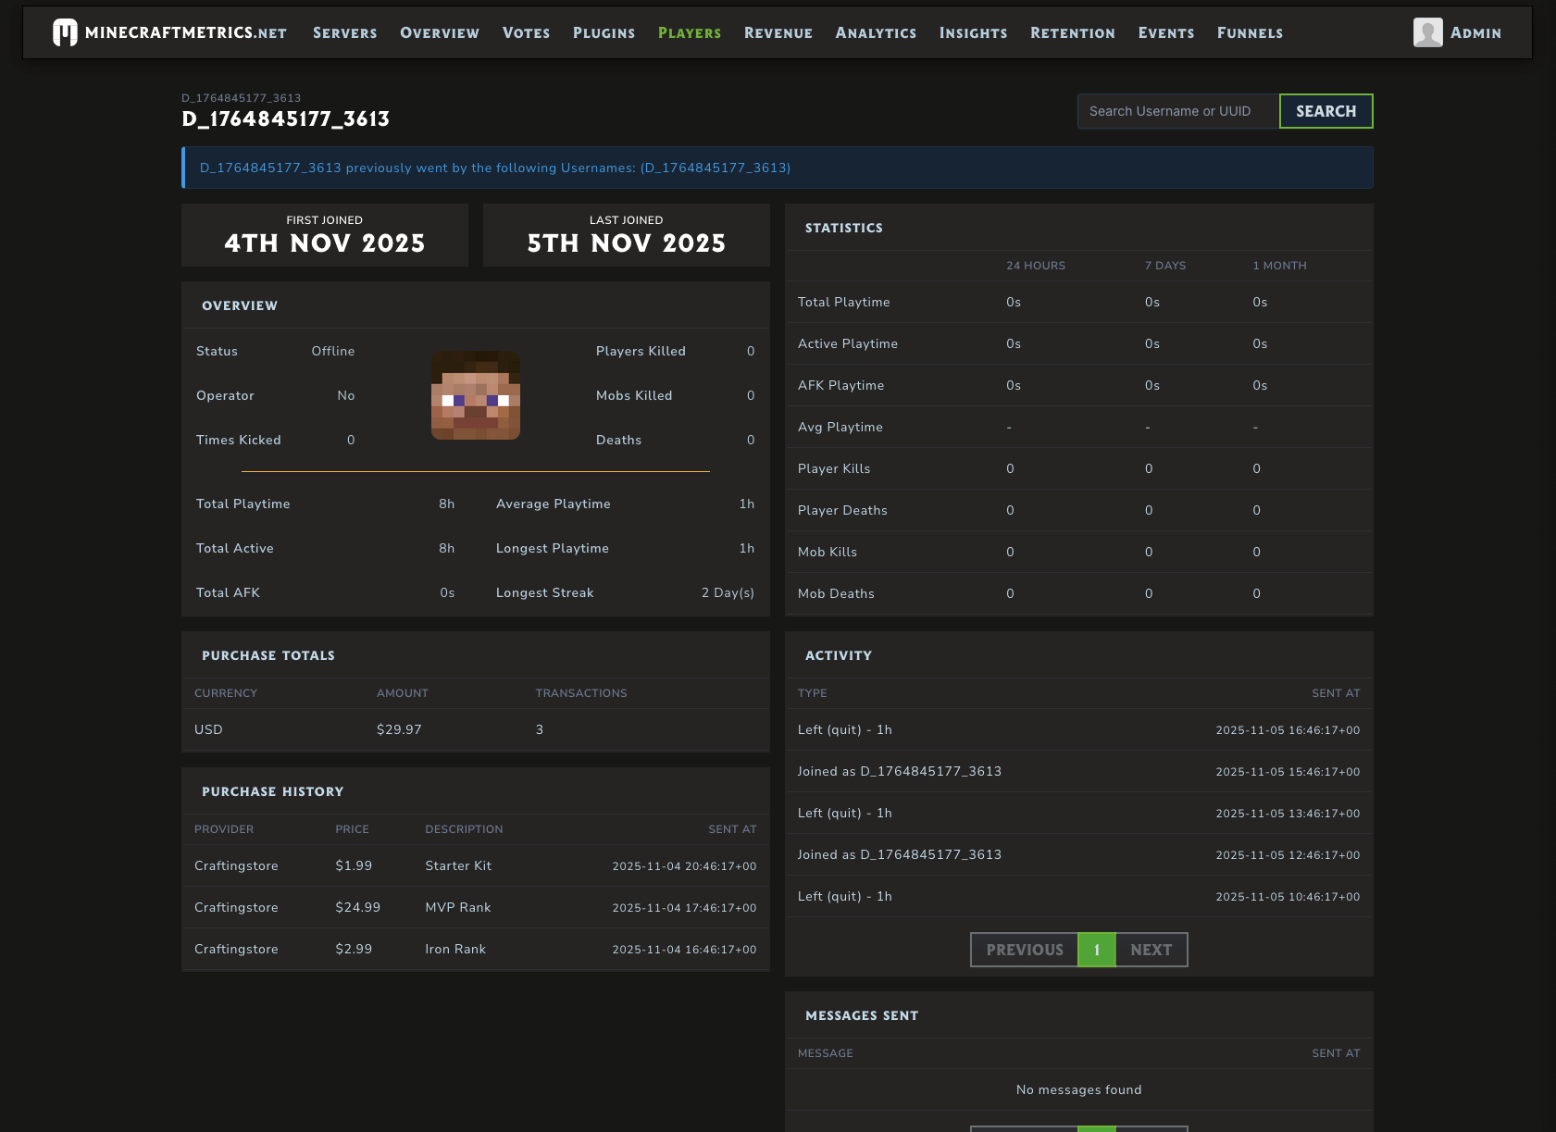Open the Votes section
This screenshot has height=1132, width=1556.
tap(526, 33)
